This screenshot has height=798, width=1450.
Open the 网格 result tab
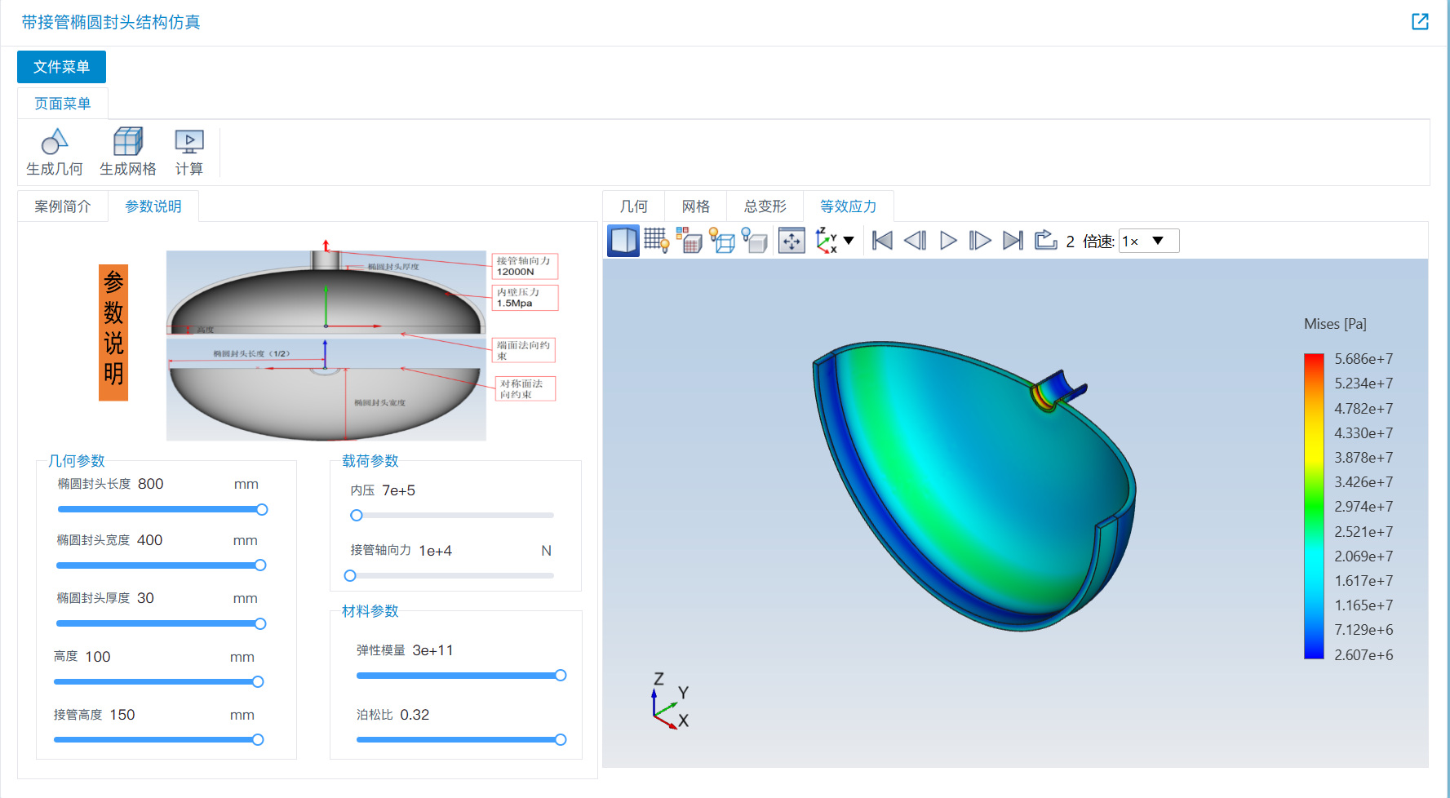click(x=696, y=206)
